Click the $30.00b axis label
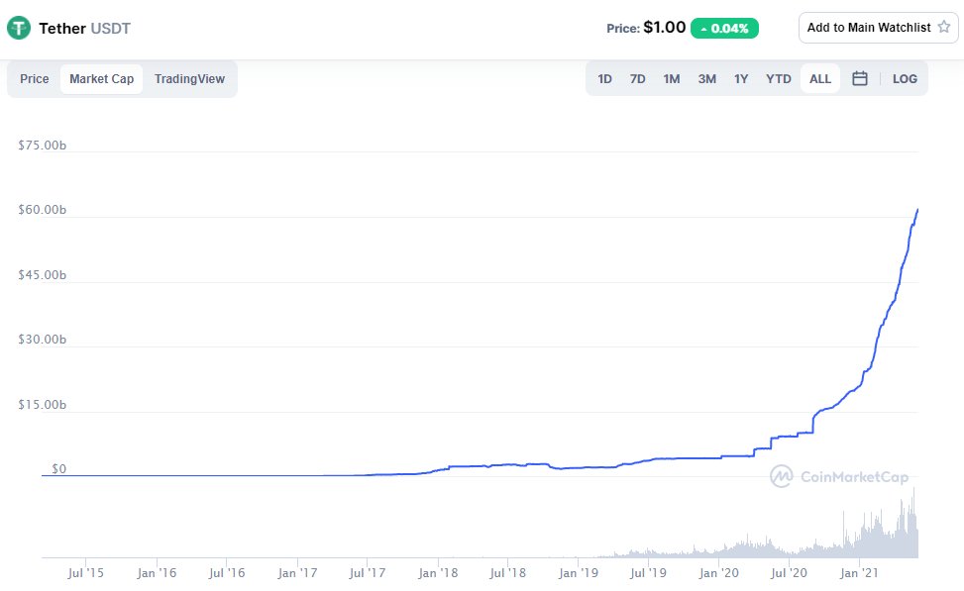The width and height of the screenshot is (964, 591). [42, 340]
